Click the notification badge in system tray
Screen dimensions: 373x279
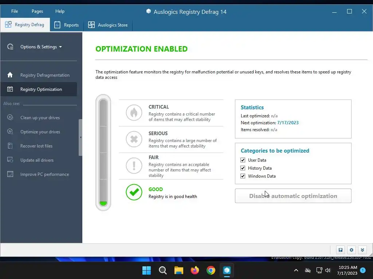pos(363,270)
